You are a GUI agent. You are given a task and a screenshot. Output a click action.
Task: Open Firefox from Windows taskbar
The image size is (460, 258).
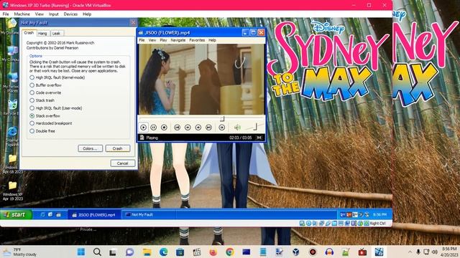coord(213,252)
